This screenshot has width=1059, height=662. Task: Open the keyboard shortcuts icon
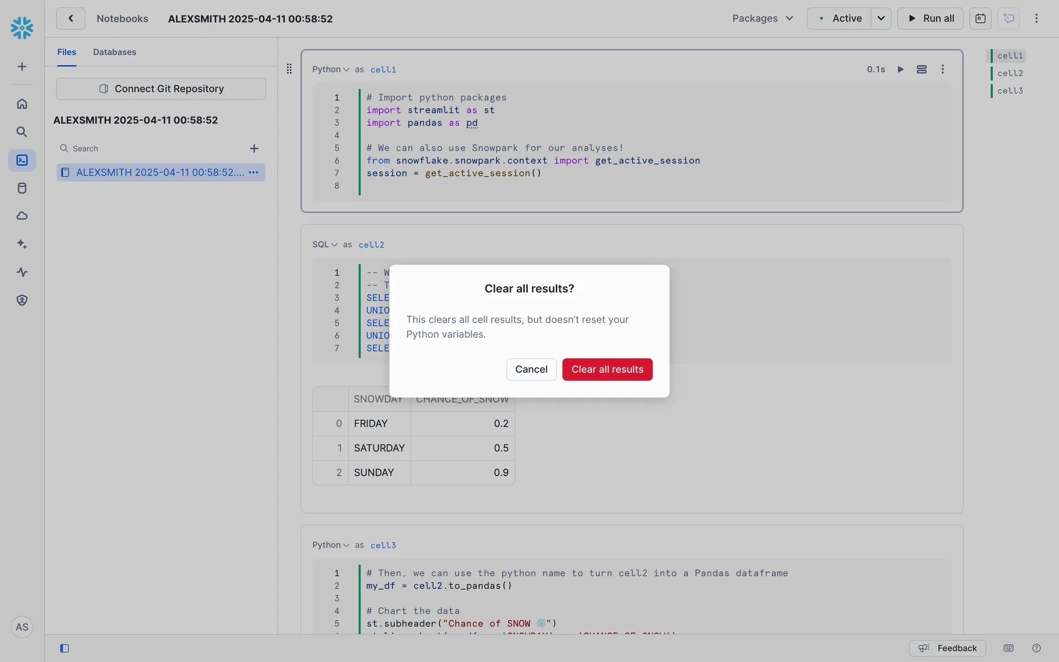tap(1008, 648)
